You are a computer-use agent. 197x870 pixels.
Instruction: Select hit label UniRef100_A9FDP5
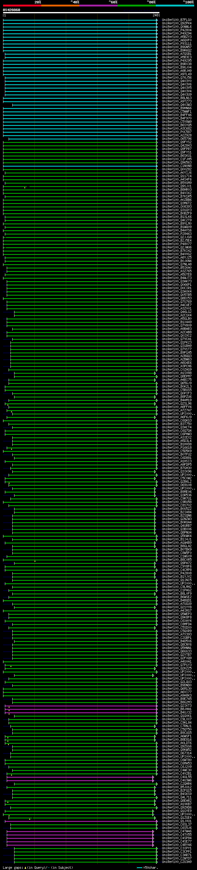177,465
